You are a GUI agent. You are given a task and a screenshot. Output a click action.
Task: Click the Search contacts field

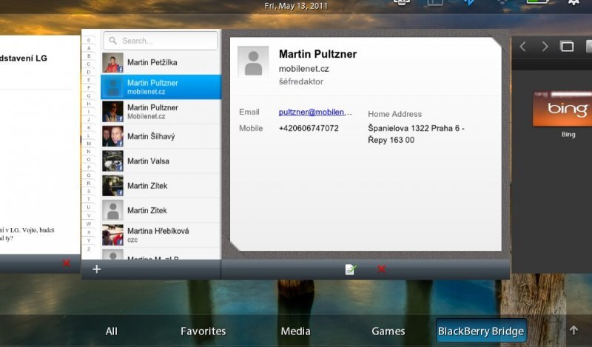[x=161, y=41]
